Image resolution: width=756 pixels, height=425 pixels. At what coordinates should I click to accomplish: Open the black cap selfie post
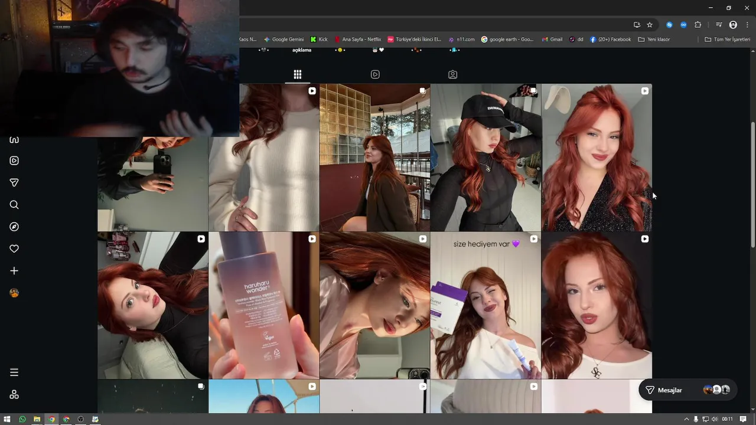coord(485,157)
